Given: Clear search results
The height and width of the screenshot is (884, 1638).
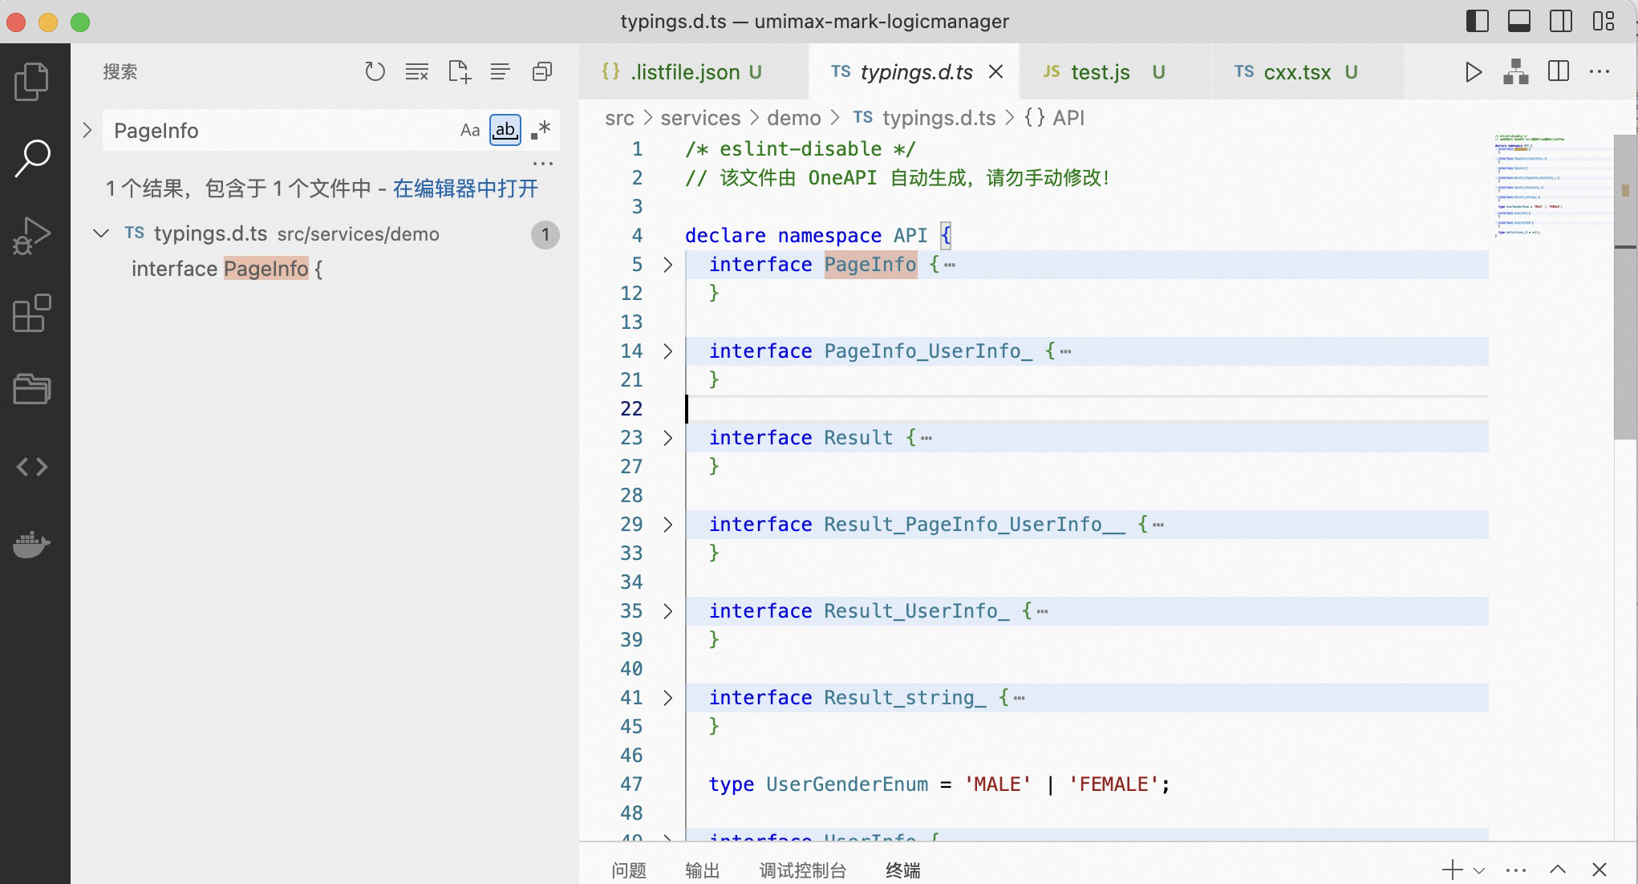Looking at the screenshot, I should point(416,72).
